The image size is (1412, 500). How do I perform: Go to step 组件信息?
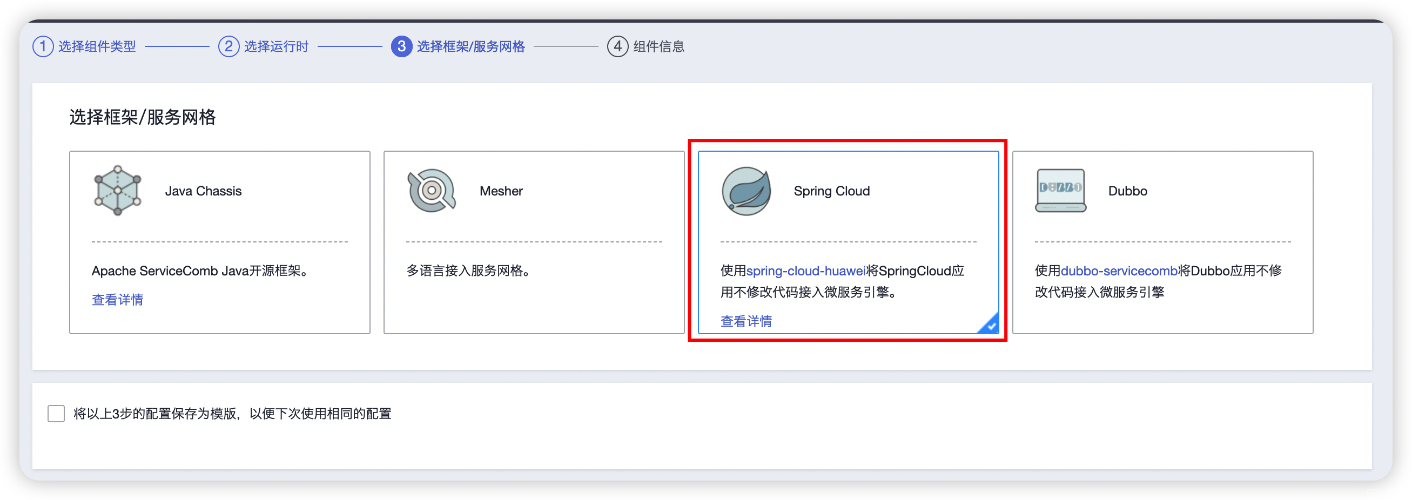(659, 46)
